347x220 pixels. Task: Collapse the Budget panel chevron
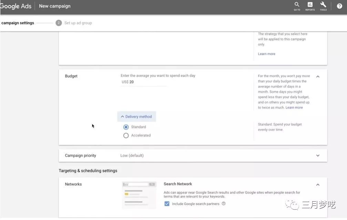coord(318,76)
